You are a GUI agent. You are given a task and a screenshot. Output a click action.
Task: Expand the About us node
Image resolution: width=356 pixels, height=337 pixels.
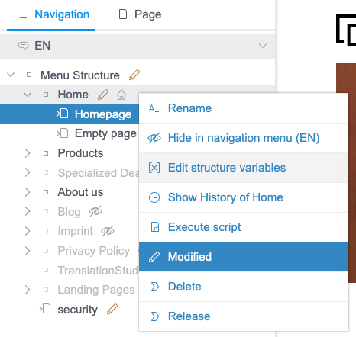pyautogui.click(x=28, y=192)
